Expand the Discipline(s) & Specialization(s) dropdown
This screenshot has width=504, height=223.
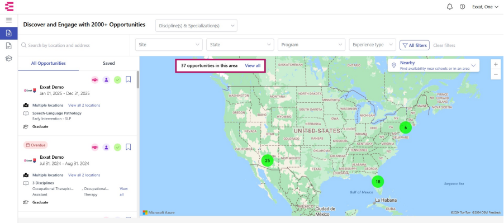tap(196, 26)
